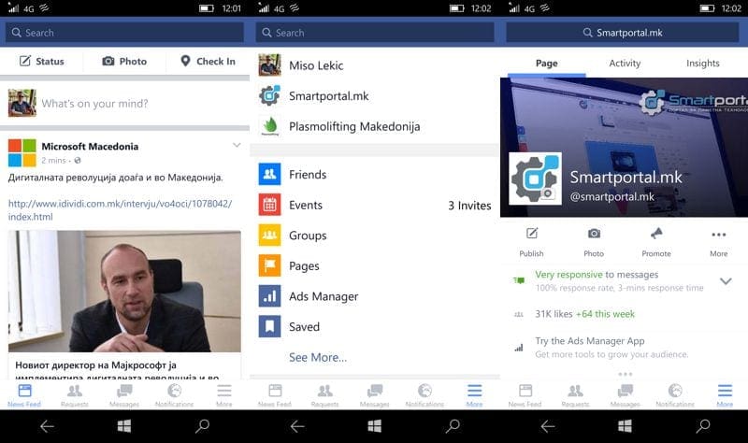748x443 pixels.
Task: Click the Smartportal.mk search bar in third screen
Action: [623, 33]
